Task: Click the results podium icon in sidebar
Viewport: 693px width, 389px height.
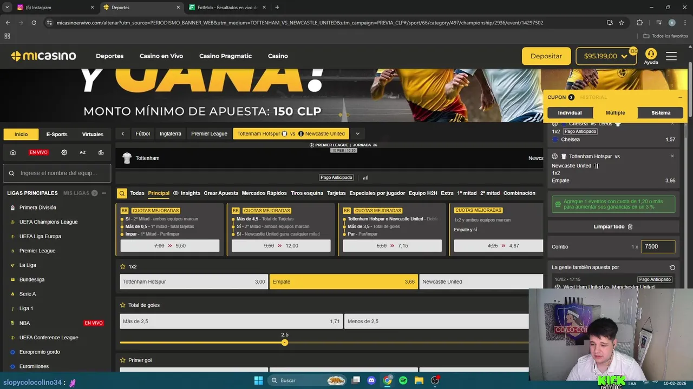Action: [x=101, y=152]
